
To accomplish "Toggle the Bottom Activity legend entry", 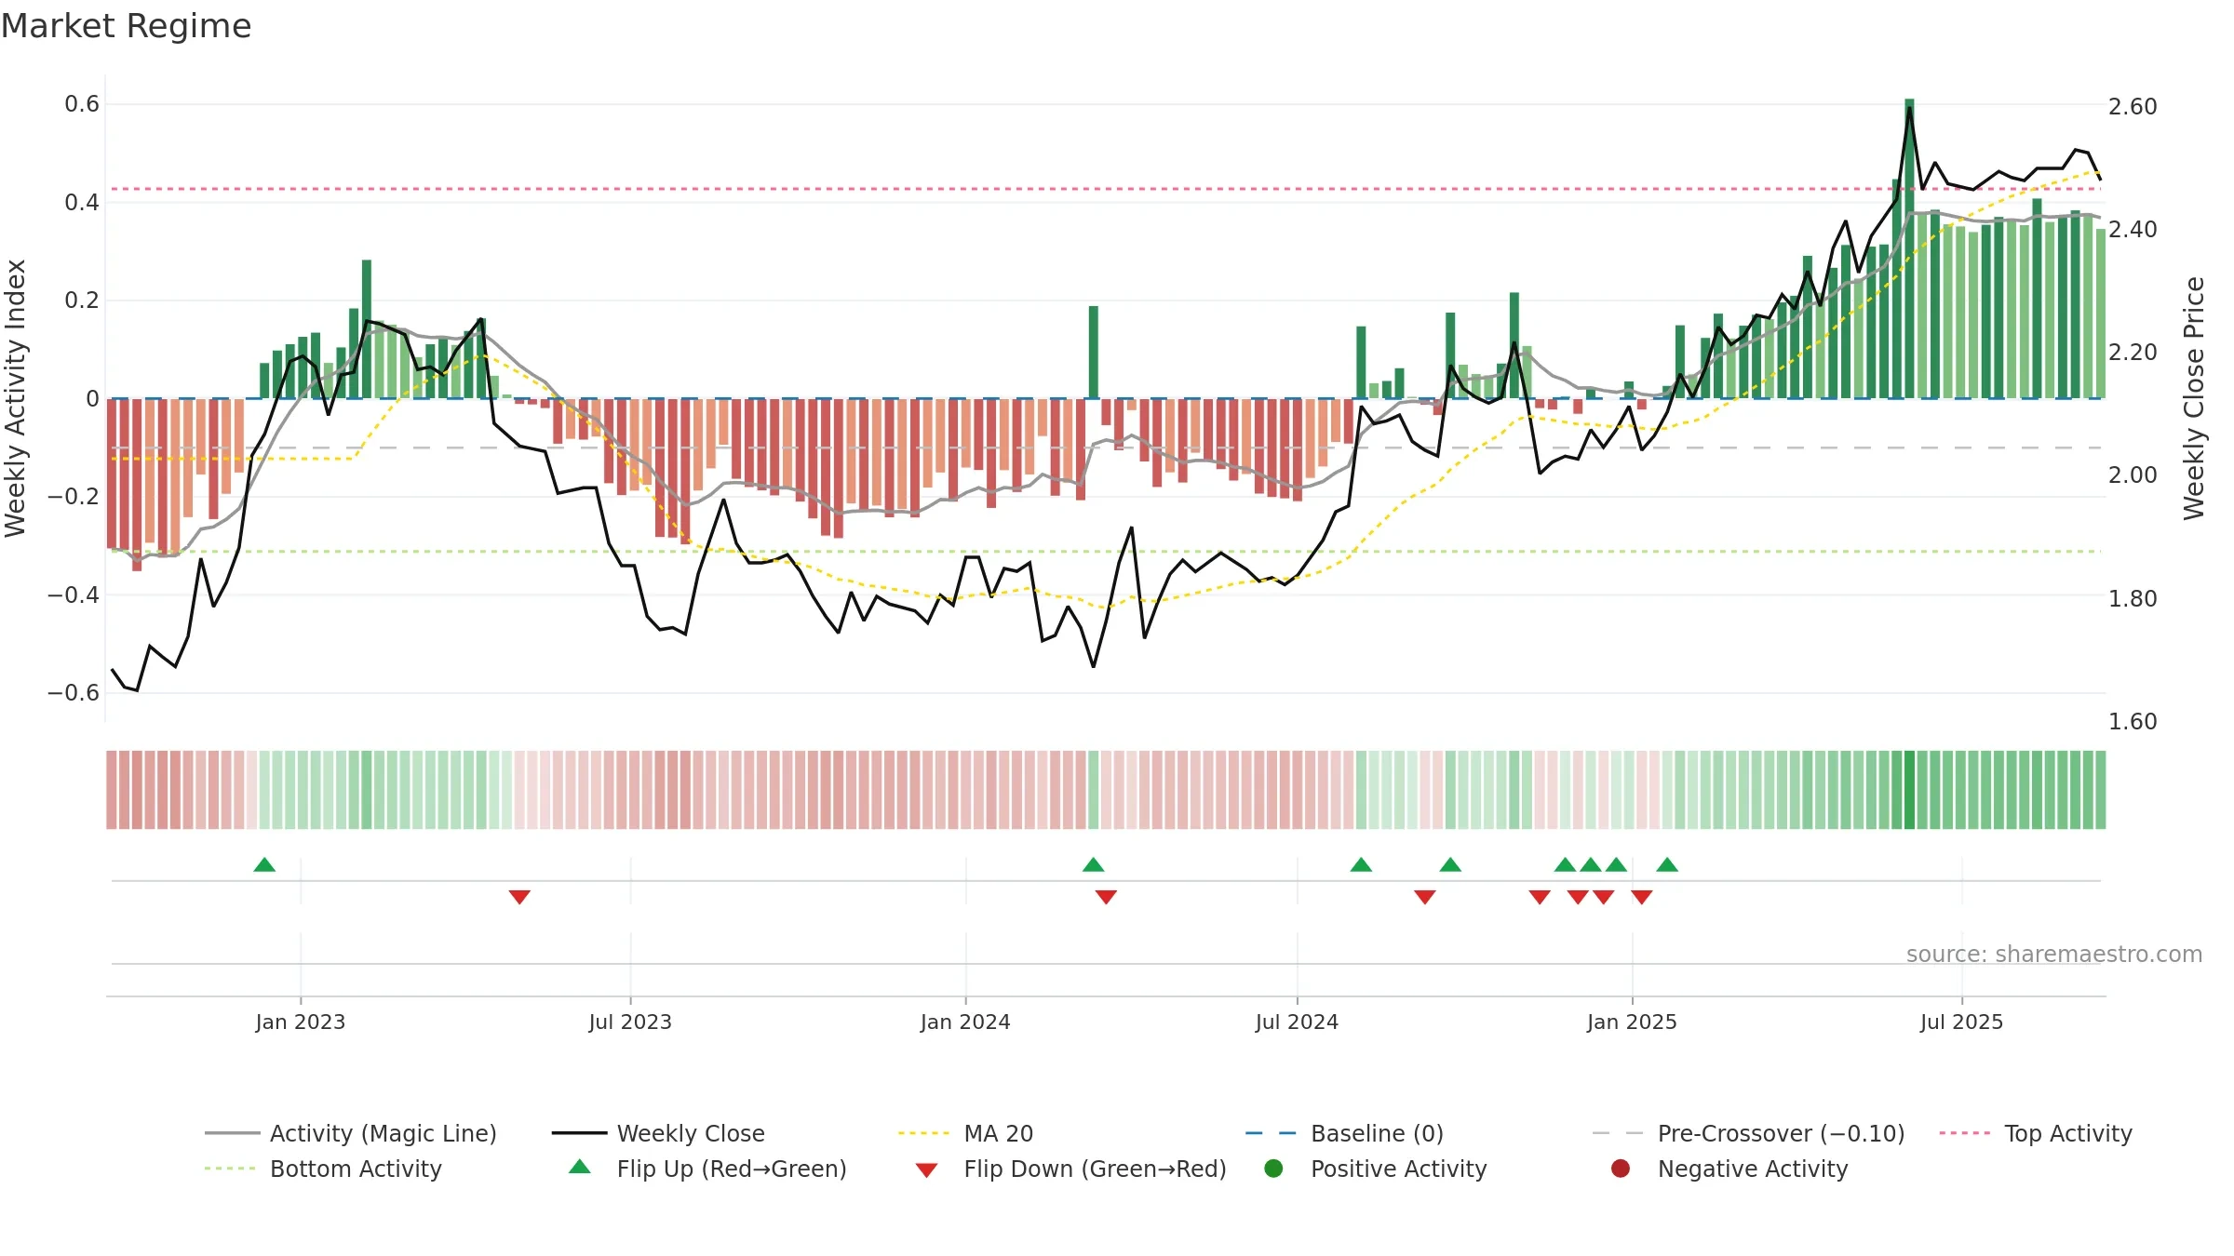I will coord(323,1169).
